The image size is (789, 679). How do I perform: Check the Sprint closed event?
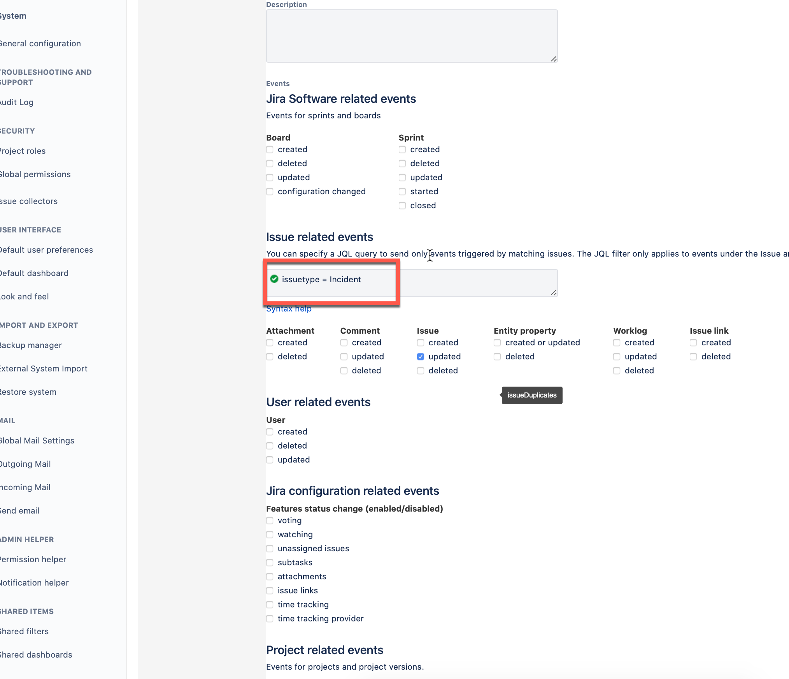(x=402, y=206)
